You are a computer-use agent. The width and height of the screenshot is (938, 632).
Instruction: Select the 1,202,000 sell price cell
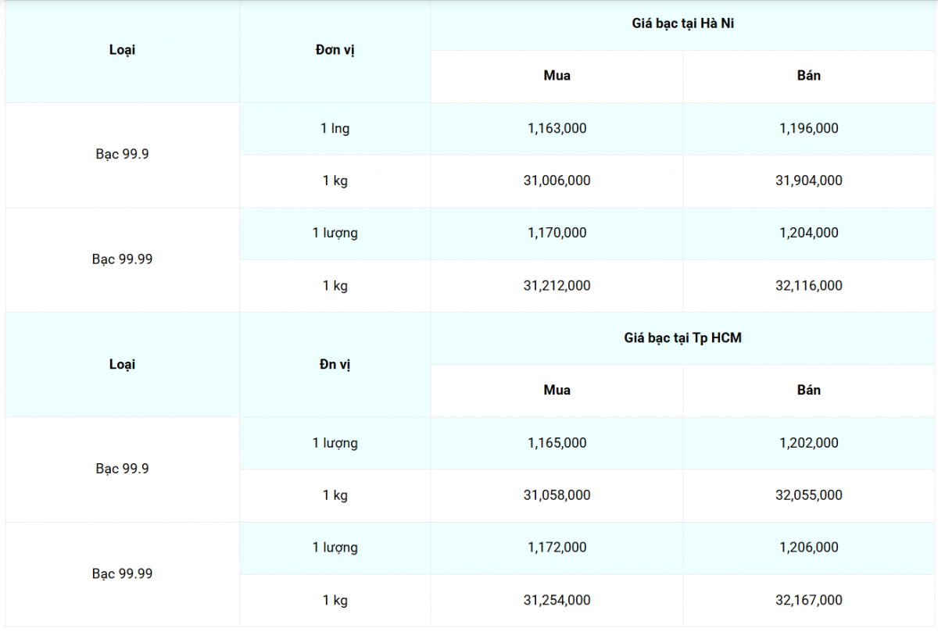[808, 443]
